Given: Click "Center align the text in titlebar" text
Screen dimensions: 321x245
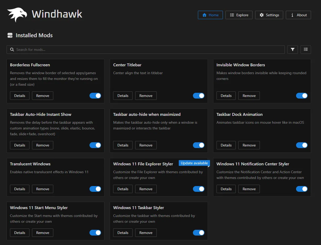Looking at the screenshot, I should pyautogui.click(x=138, y=73).
